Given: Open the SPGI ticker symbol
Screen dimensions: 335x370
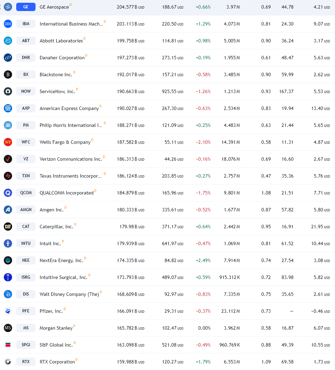Looking at the screenshot, I should pyautogui.click(x=26, y=345).
